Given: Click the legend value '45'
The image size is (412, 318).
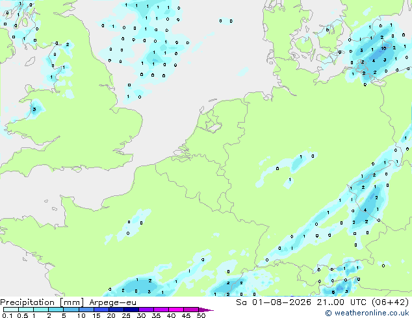Looking at the screenshot, I should (186, 315).
